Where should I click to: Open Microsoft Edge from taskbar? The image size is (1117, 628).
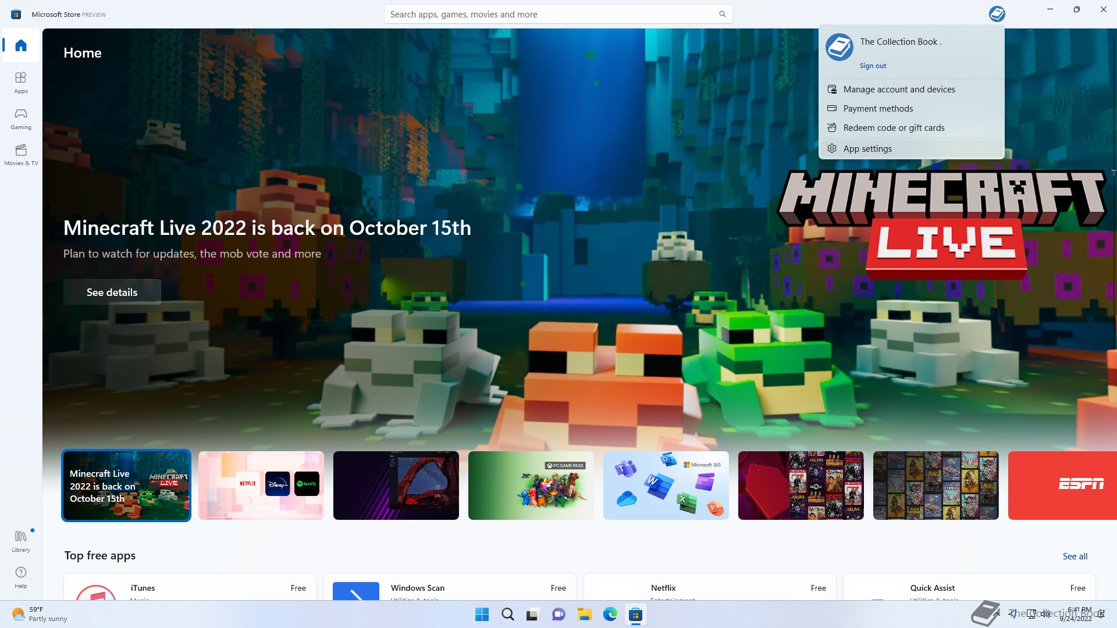click(x=610, y=615)
